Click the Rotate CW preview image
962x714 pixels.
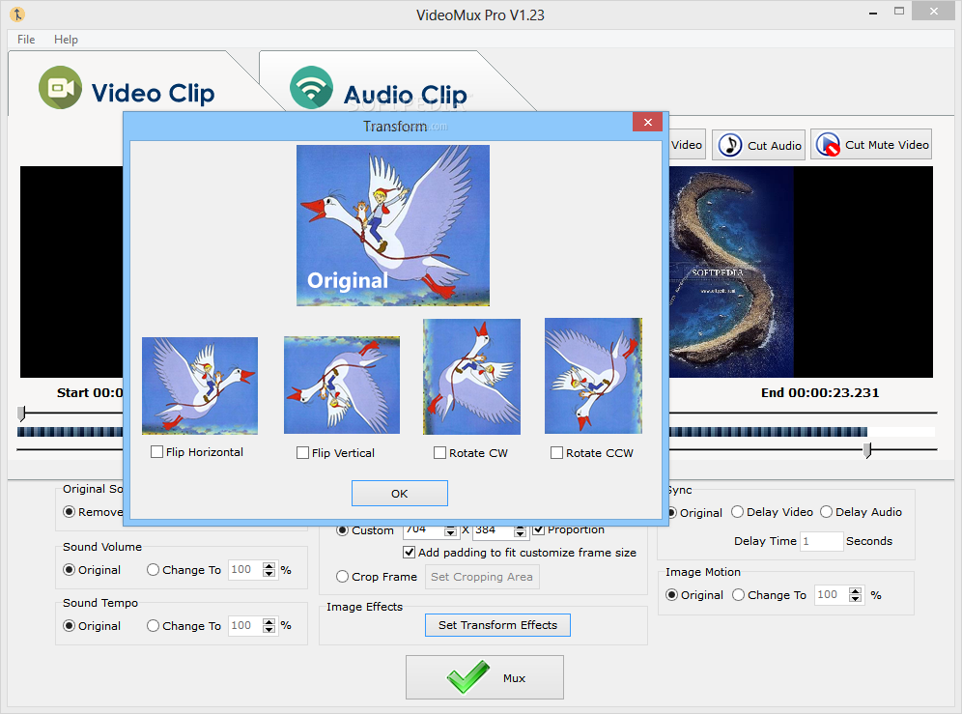(x=471, y=377)
